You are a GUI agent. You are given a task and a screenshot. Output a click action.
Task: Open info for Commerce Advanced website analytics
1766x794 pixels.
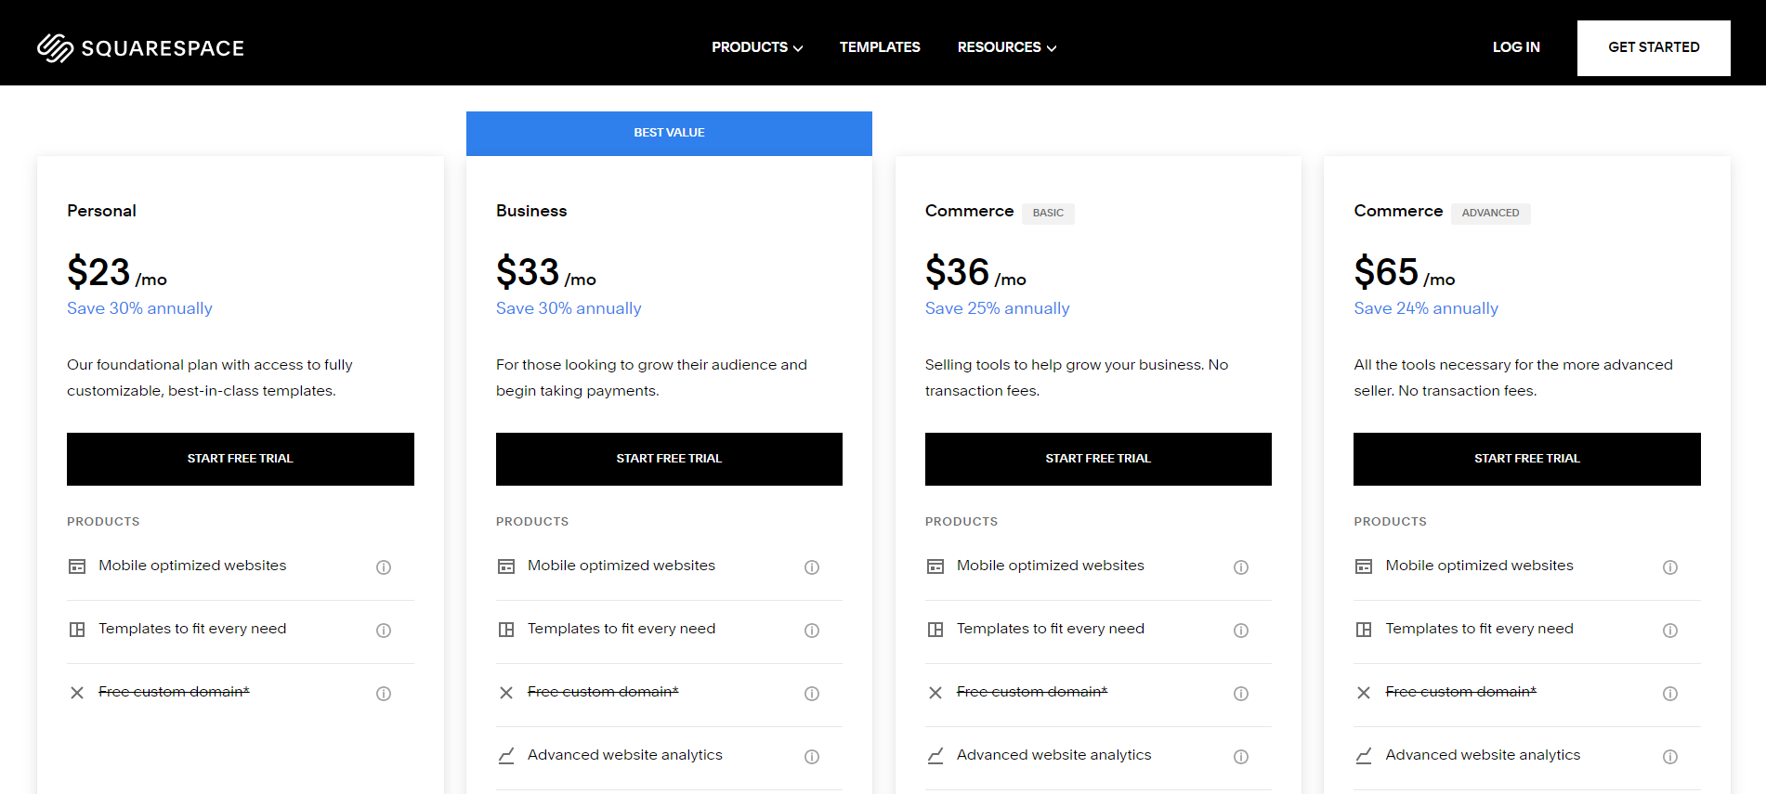pyautogui.click(x=1670, y=757)
